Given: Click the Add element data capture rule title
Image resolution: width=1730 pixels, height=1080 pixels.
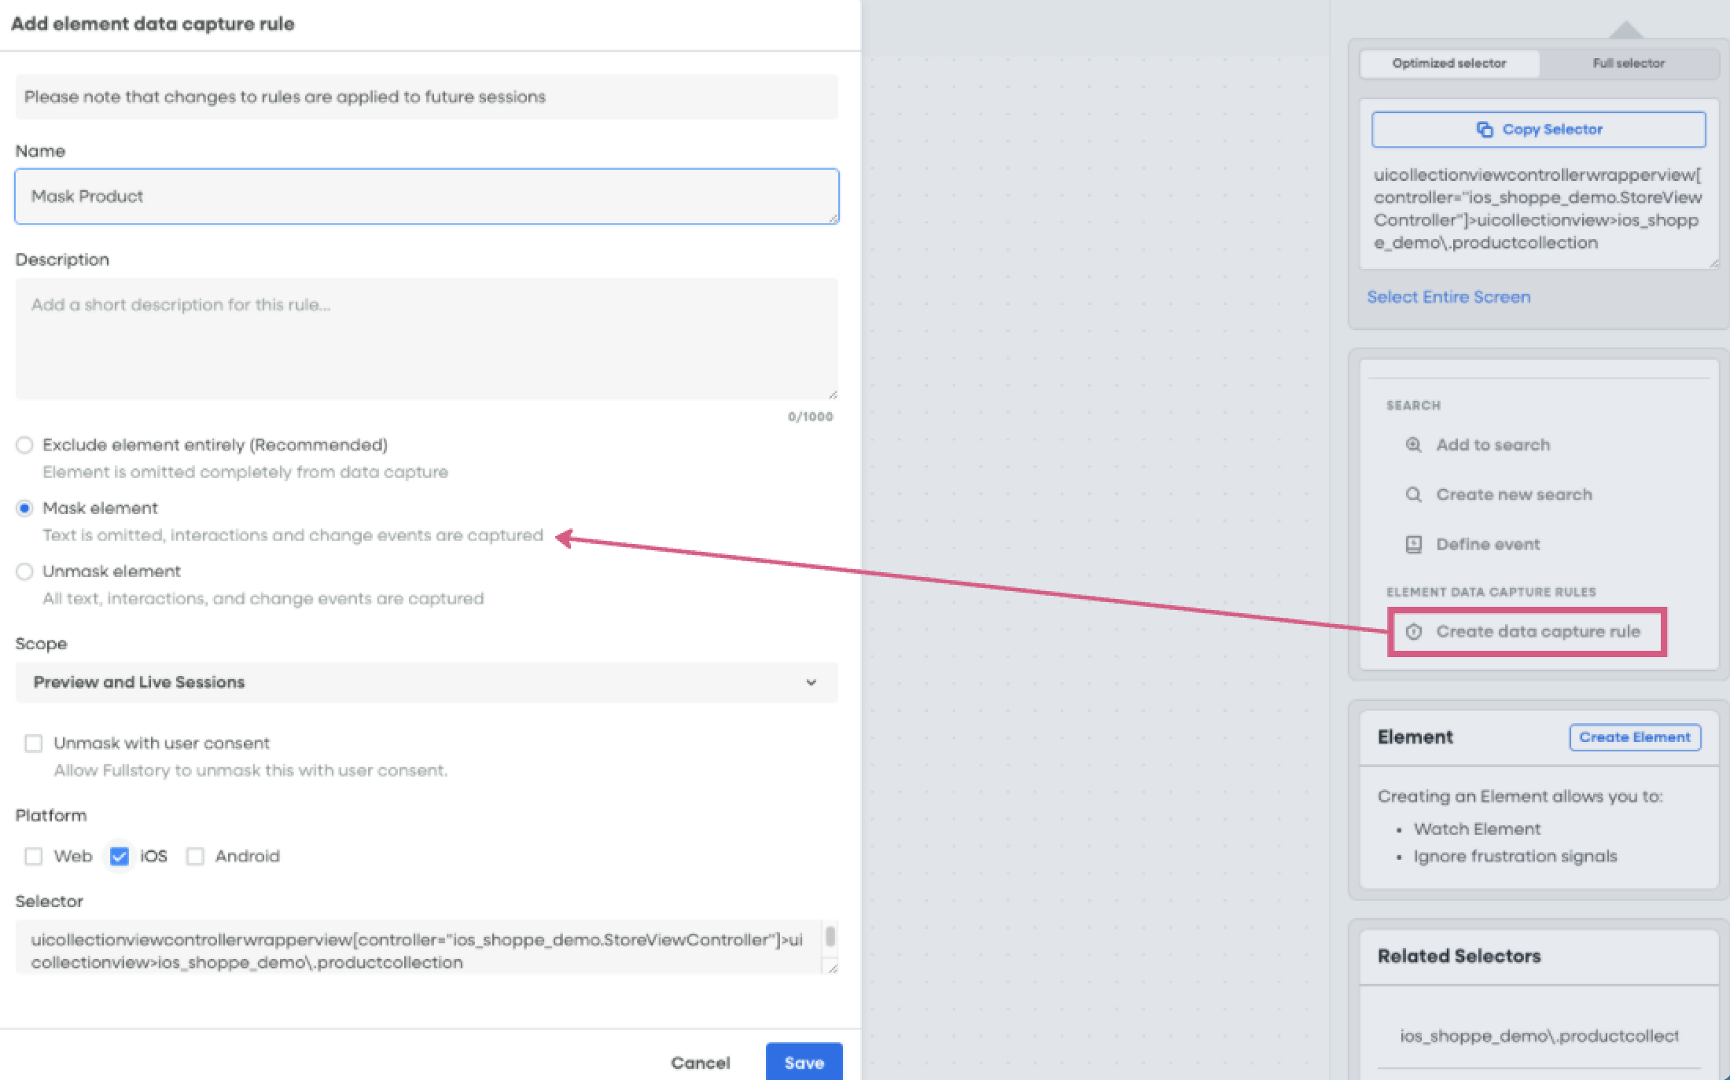Looking at the screenshot, I should tap(153, 24).
